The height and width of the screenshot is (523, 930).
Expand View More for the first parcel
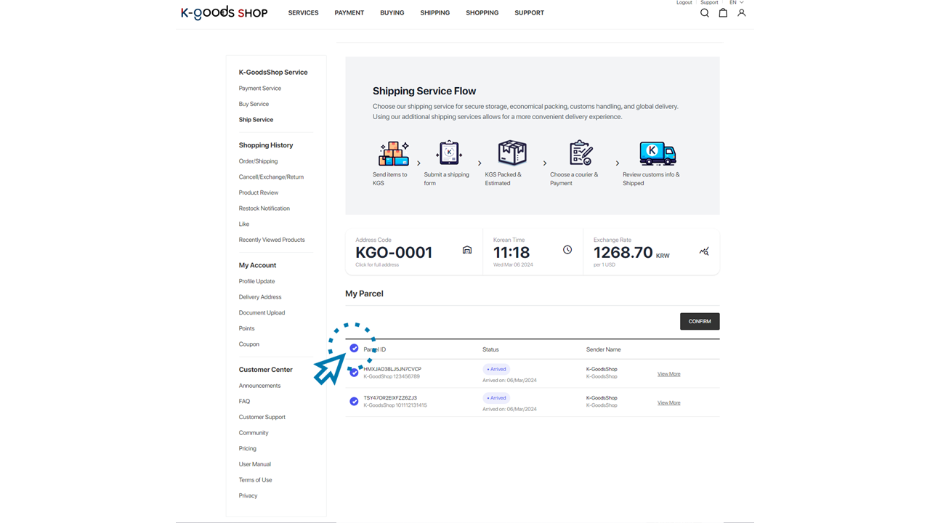[668, 374]
